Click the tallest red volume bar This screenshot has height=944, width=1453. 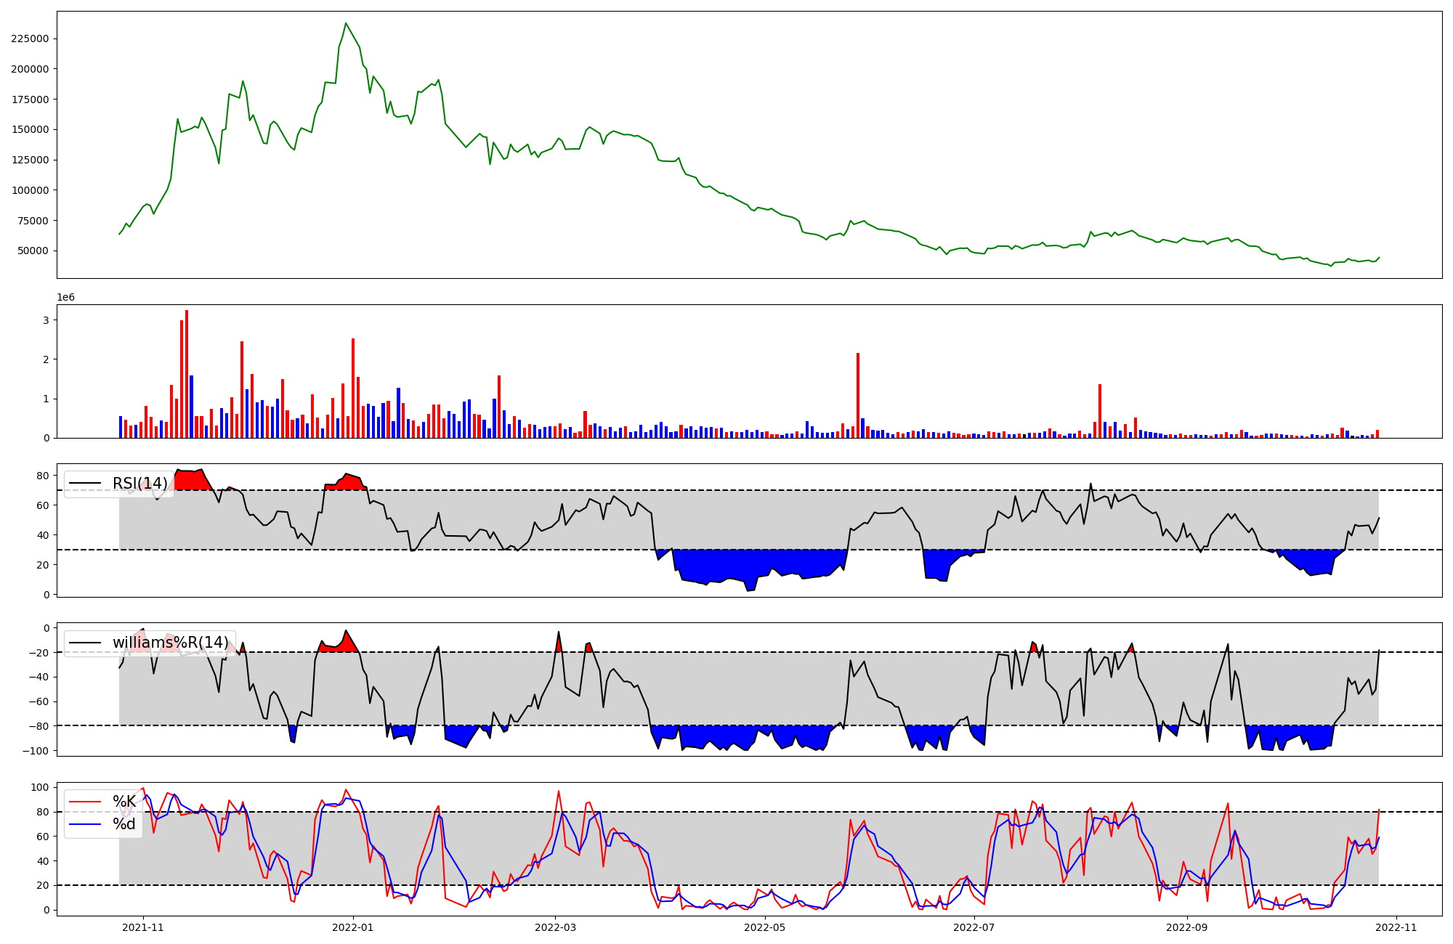(x=187, y=374)
